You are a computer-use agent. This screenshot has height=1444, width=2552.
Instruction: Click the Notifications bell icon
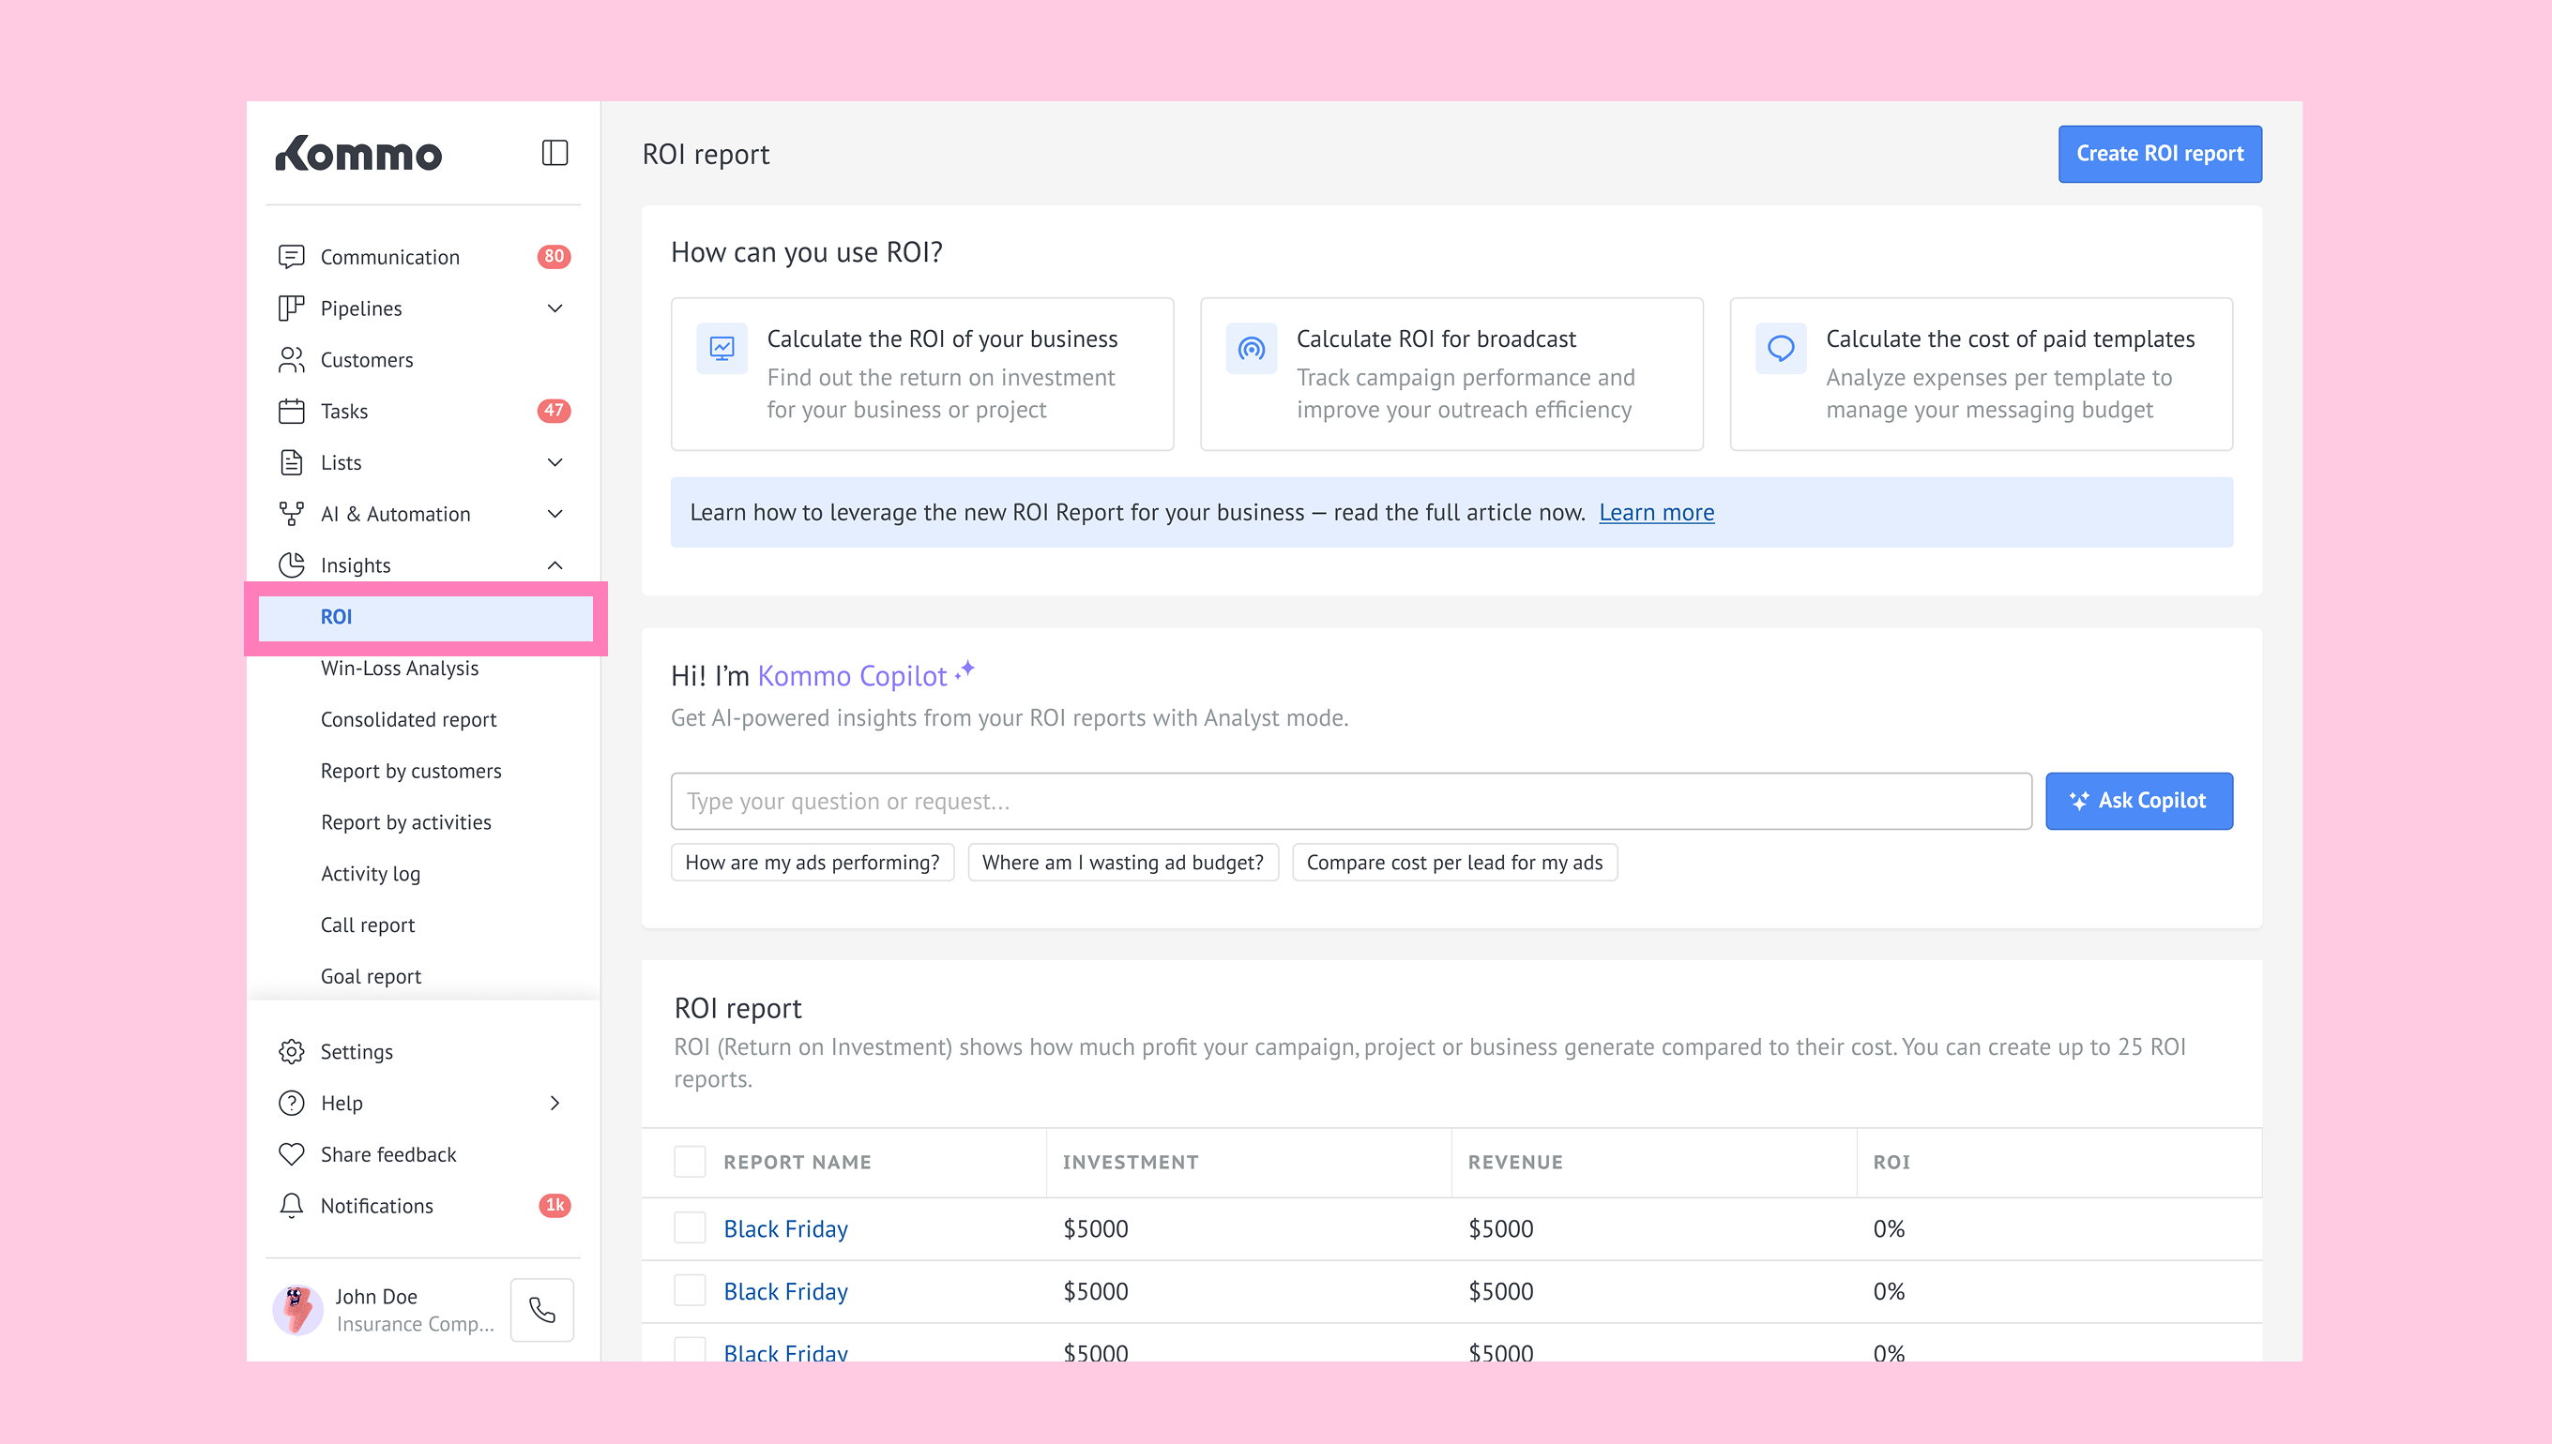point(291,1206)
